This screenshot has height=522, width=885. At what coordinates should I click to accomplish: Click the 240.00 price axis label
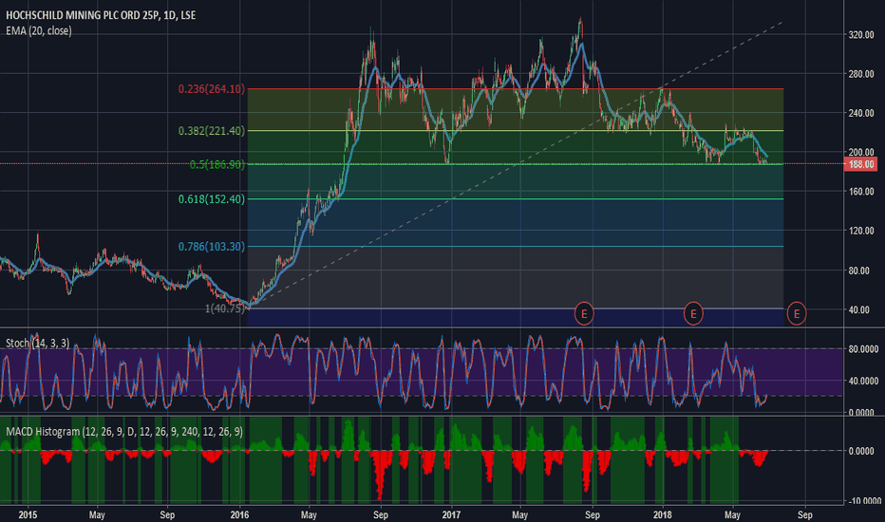pos(861,114)
